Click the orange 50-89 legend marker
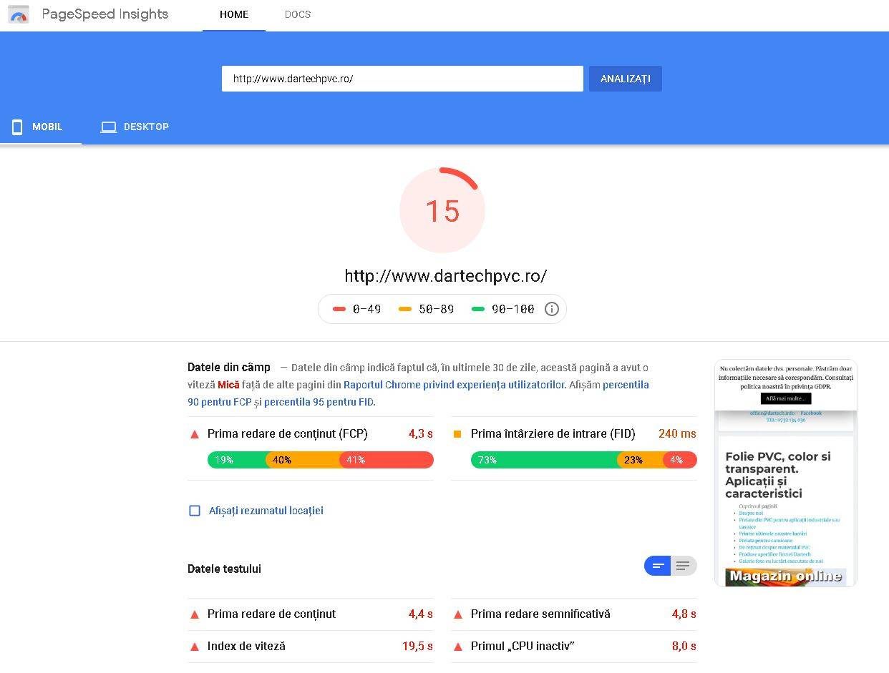This screenshot has height=673, width=889. point(405,309)
